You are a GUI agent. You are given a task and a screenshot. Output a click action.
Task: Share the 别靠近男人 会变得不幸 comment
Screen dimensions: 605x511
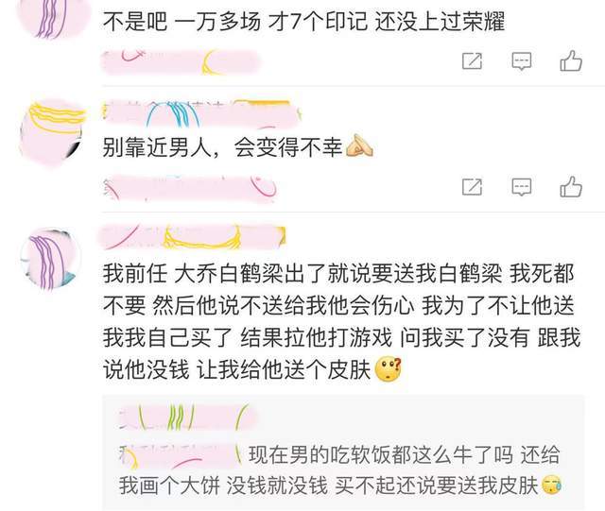(473, 187)
